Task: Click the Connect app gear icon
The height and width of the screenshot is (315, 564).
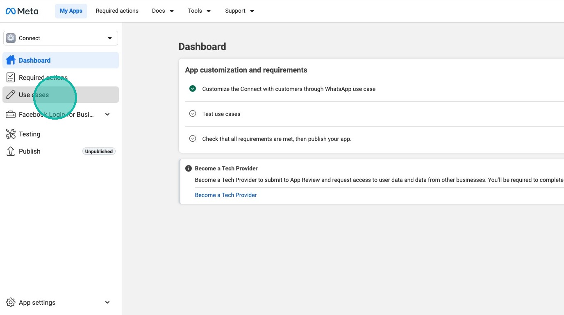Action: (x=11, y=38)
